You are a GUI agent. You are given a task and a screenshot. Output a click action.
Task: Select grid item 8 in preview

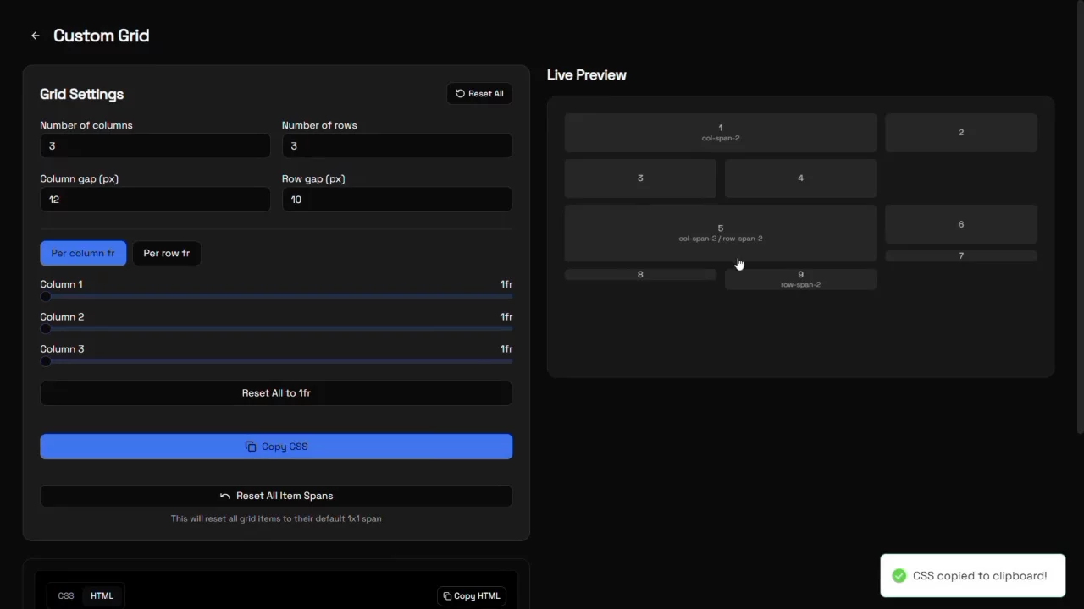tap(640, 274)
